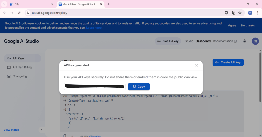Open API Plan Billing in sidebar
The image size is (262, 137).
point(23,67)
